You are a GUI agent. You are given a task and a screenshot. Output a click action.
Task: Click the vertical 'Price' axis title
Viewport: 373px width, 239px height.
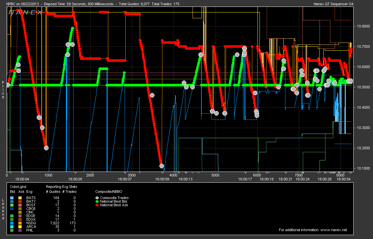pyautogui.click(x=3, y=90)
